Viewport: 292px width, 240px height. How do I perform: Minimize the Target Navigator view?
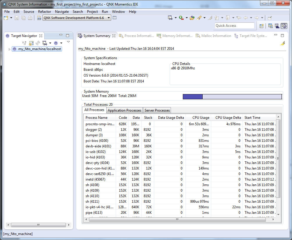tap(61, 35)
